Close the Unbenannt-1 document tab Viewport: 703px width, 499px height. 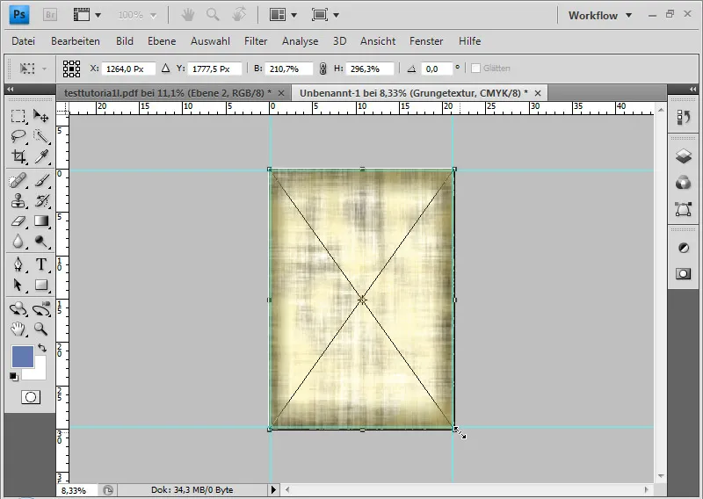(x=538, y=93)
